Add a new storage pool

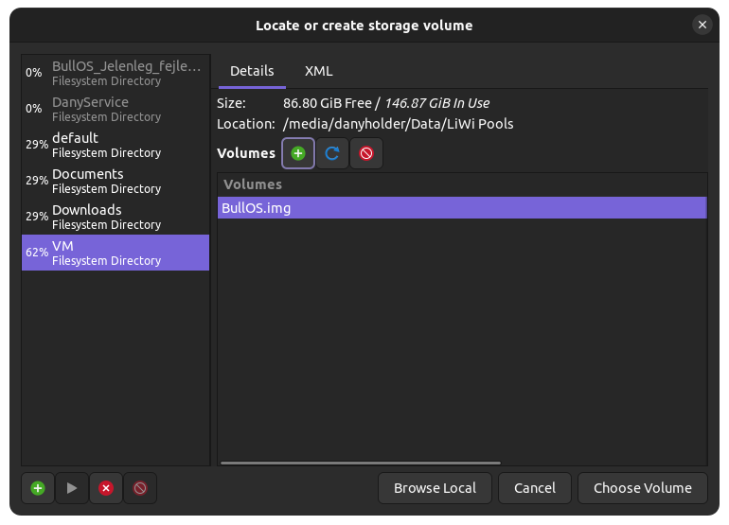point(38,488)
